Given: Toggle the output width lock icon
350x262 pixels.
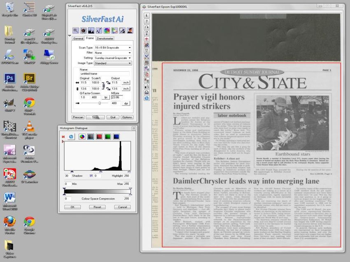Looking at the screenshot, I should [x=108, y=83].
